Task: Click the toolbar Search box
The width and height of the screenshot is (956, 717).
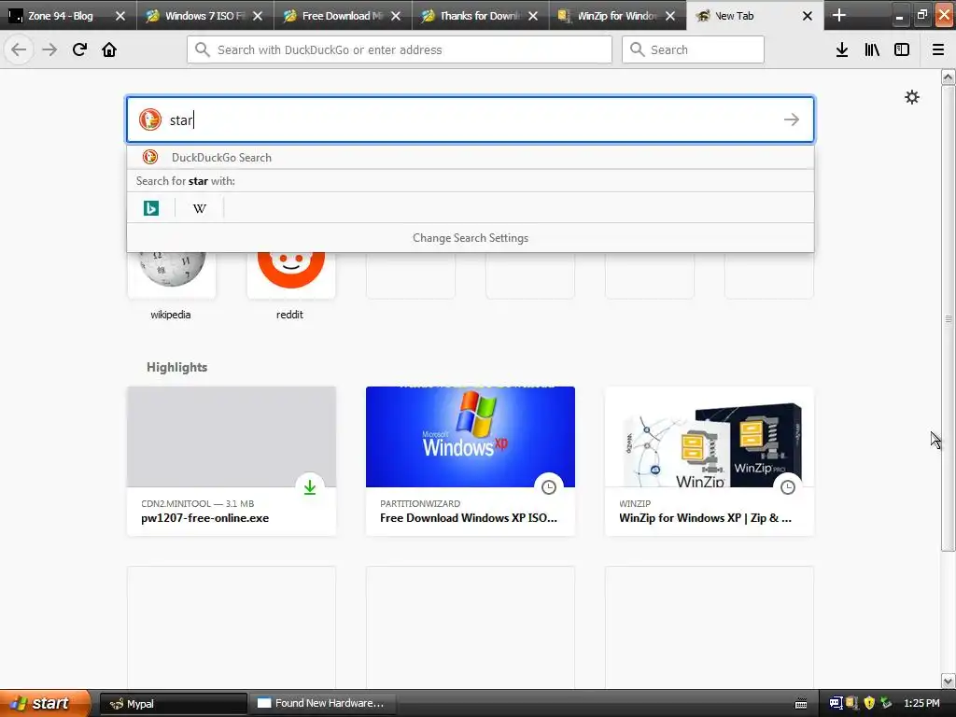Action: tap(693, 49)
